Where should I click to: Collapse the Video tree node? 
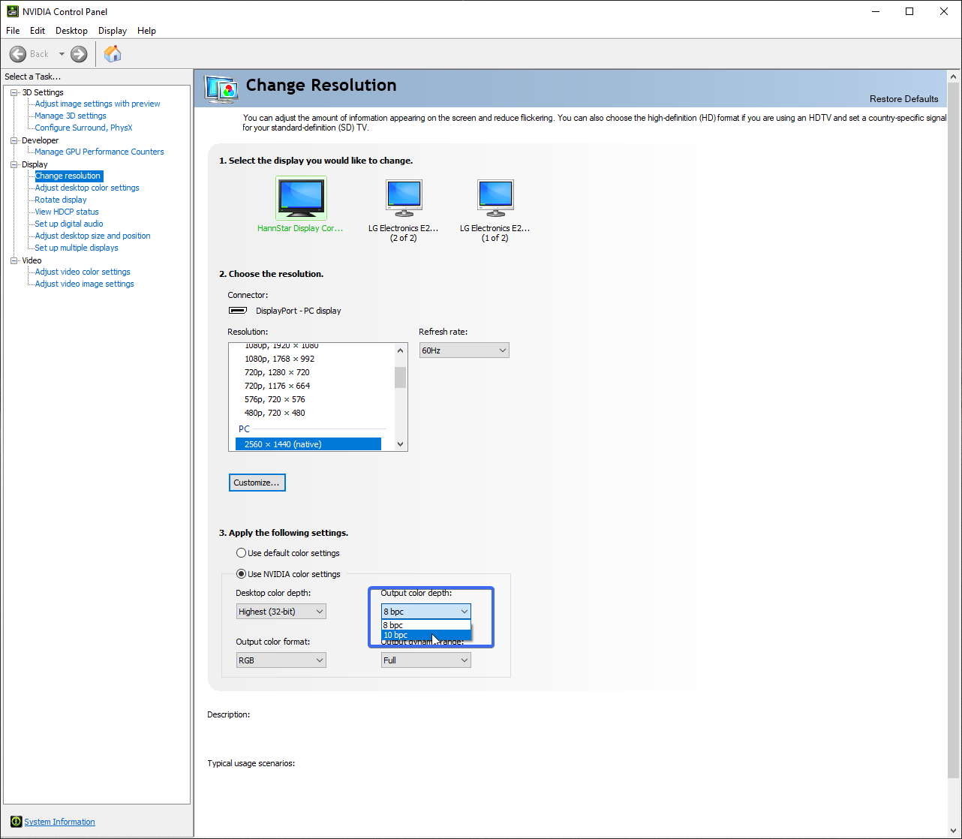pyautogui.click(x=14, y=260)
